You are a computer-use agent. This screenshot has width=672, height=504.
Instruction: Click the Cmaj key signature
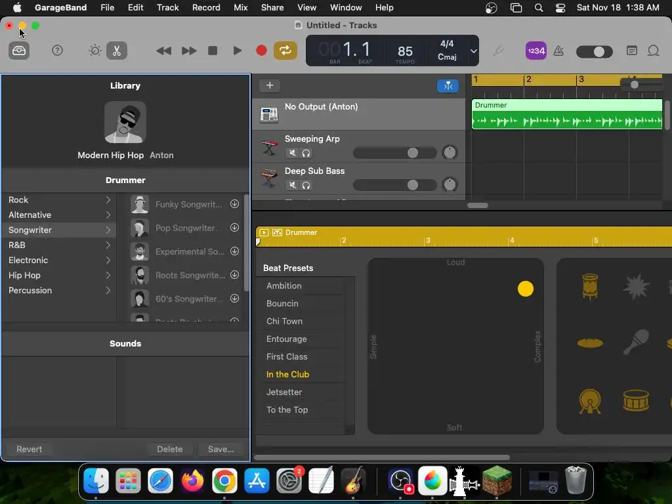point(447,56)
